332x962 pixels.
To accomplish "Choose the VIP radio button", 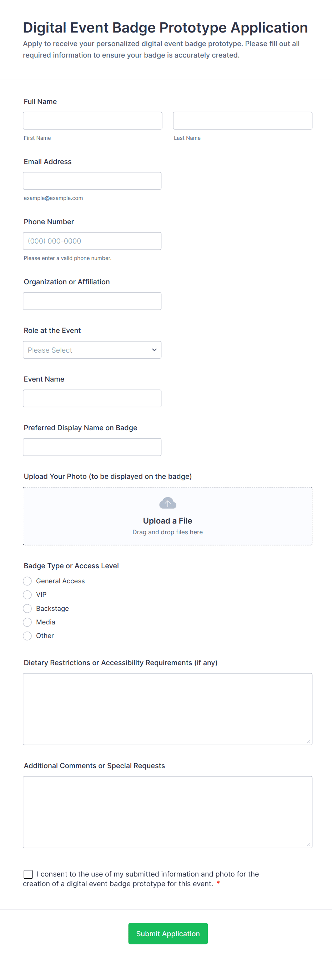I will [x=27, y=594].
